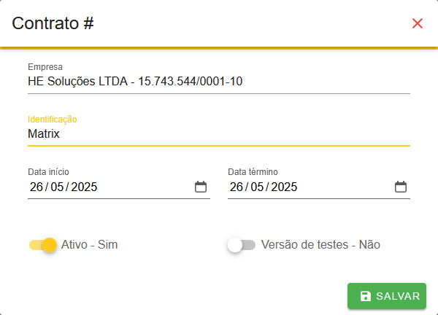Select the month in Data início
This screenshot has height=315, width=438.
[x=57, y=187]
